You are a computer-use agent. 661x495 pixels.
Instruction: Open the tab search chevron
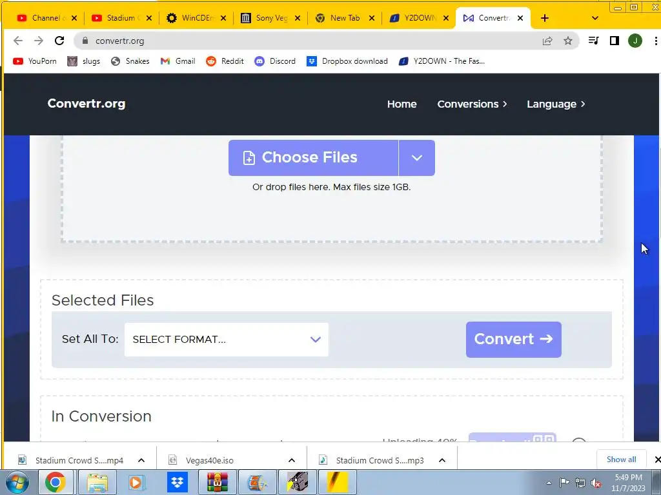click(x=595, y=18)
